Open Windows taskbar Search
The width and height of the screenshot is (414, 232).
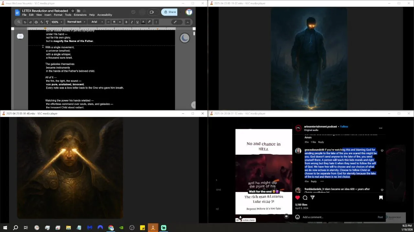(x=15, y=228)
